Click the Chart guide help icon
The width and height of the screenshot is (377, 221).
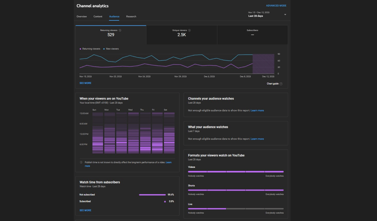(281, 84)
